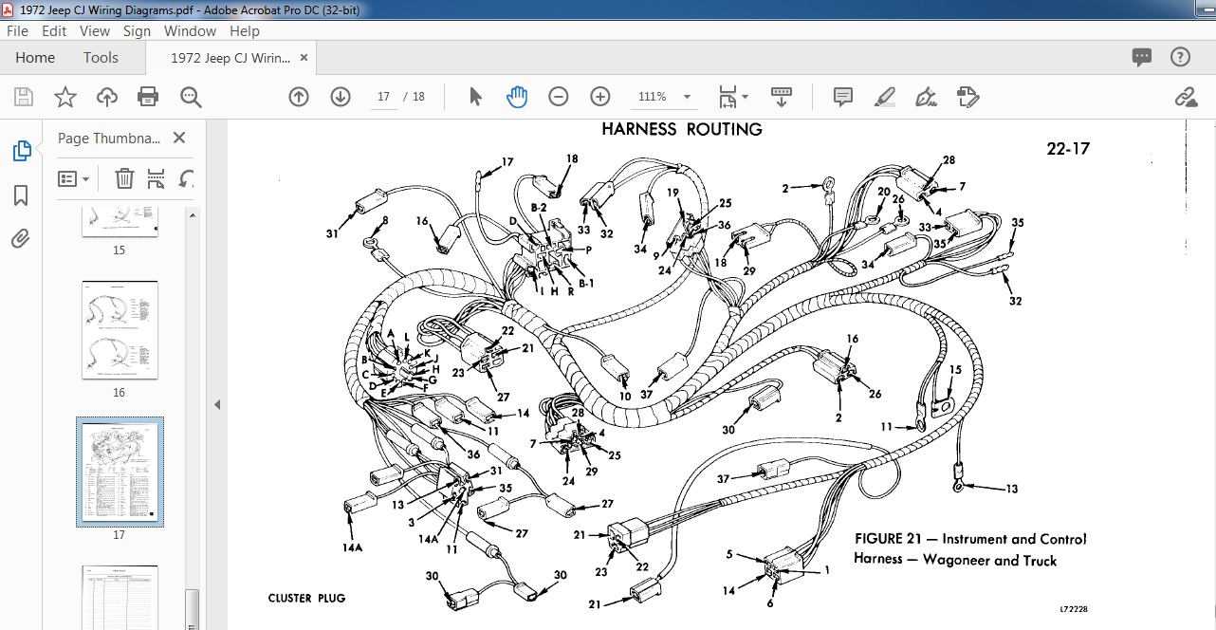Open the Fill & Sign pen tool
This screenshot has height=630, width=1216.
coord(926,97)
